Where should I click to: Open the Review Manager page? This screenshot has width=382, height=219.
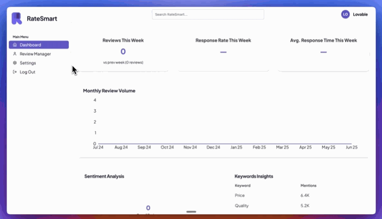coord(35,54)
